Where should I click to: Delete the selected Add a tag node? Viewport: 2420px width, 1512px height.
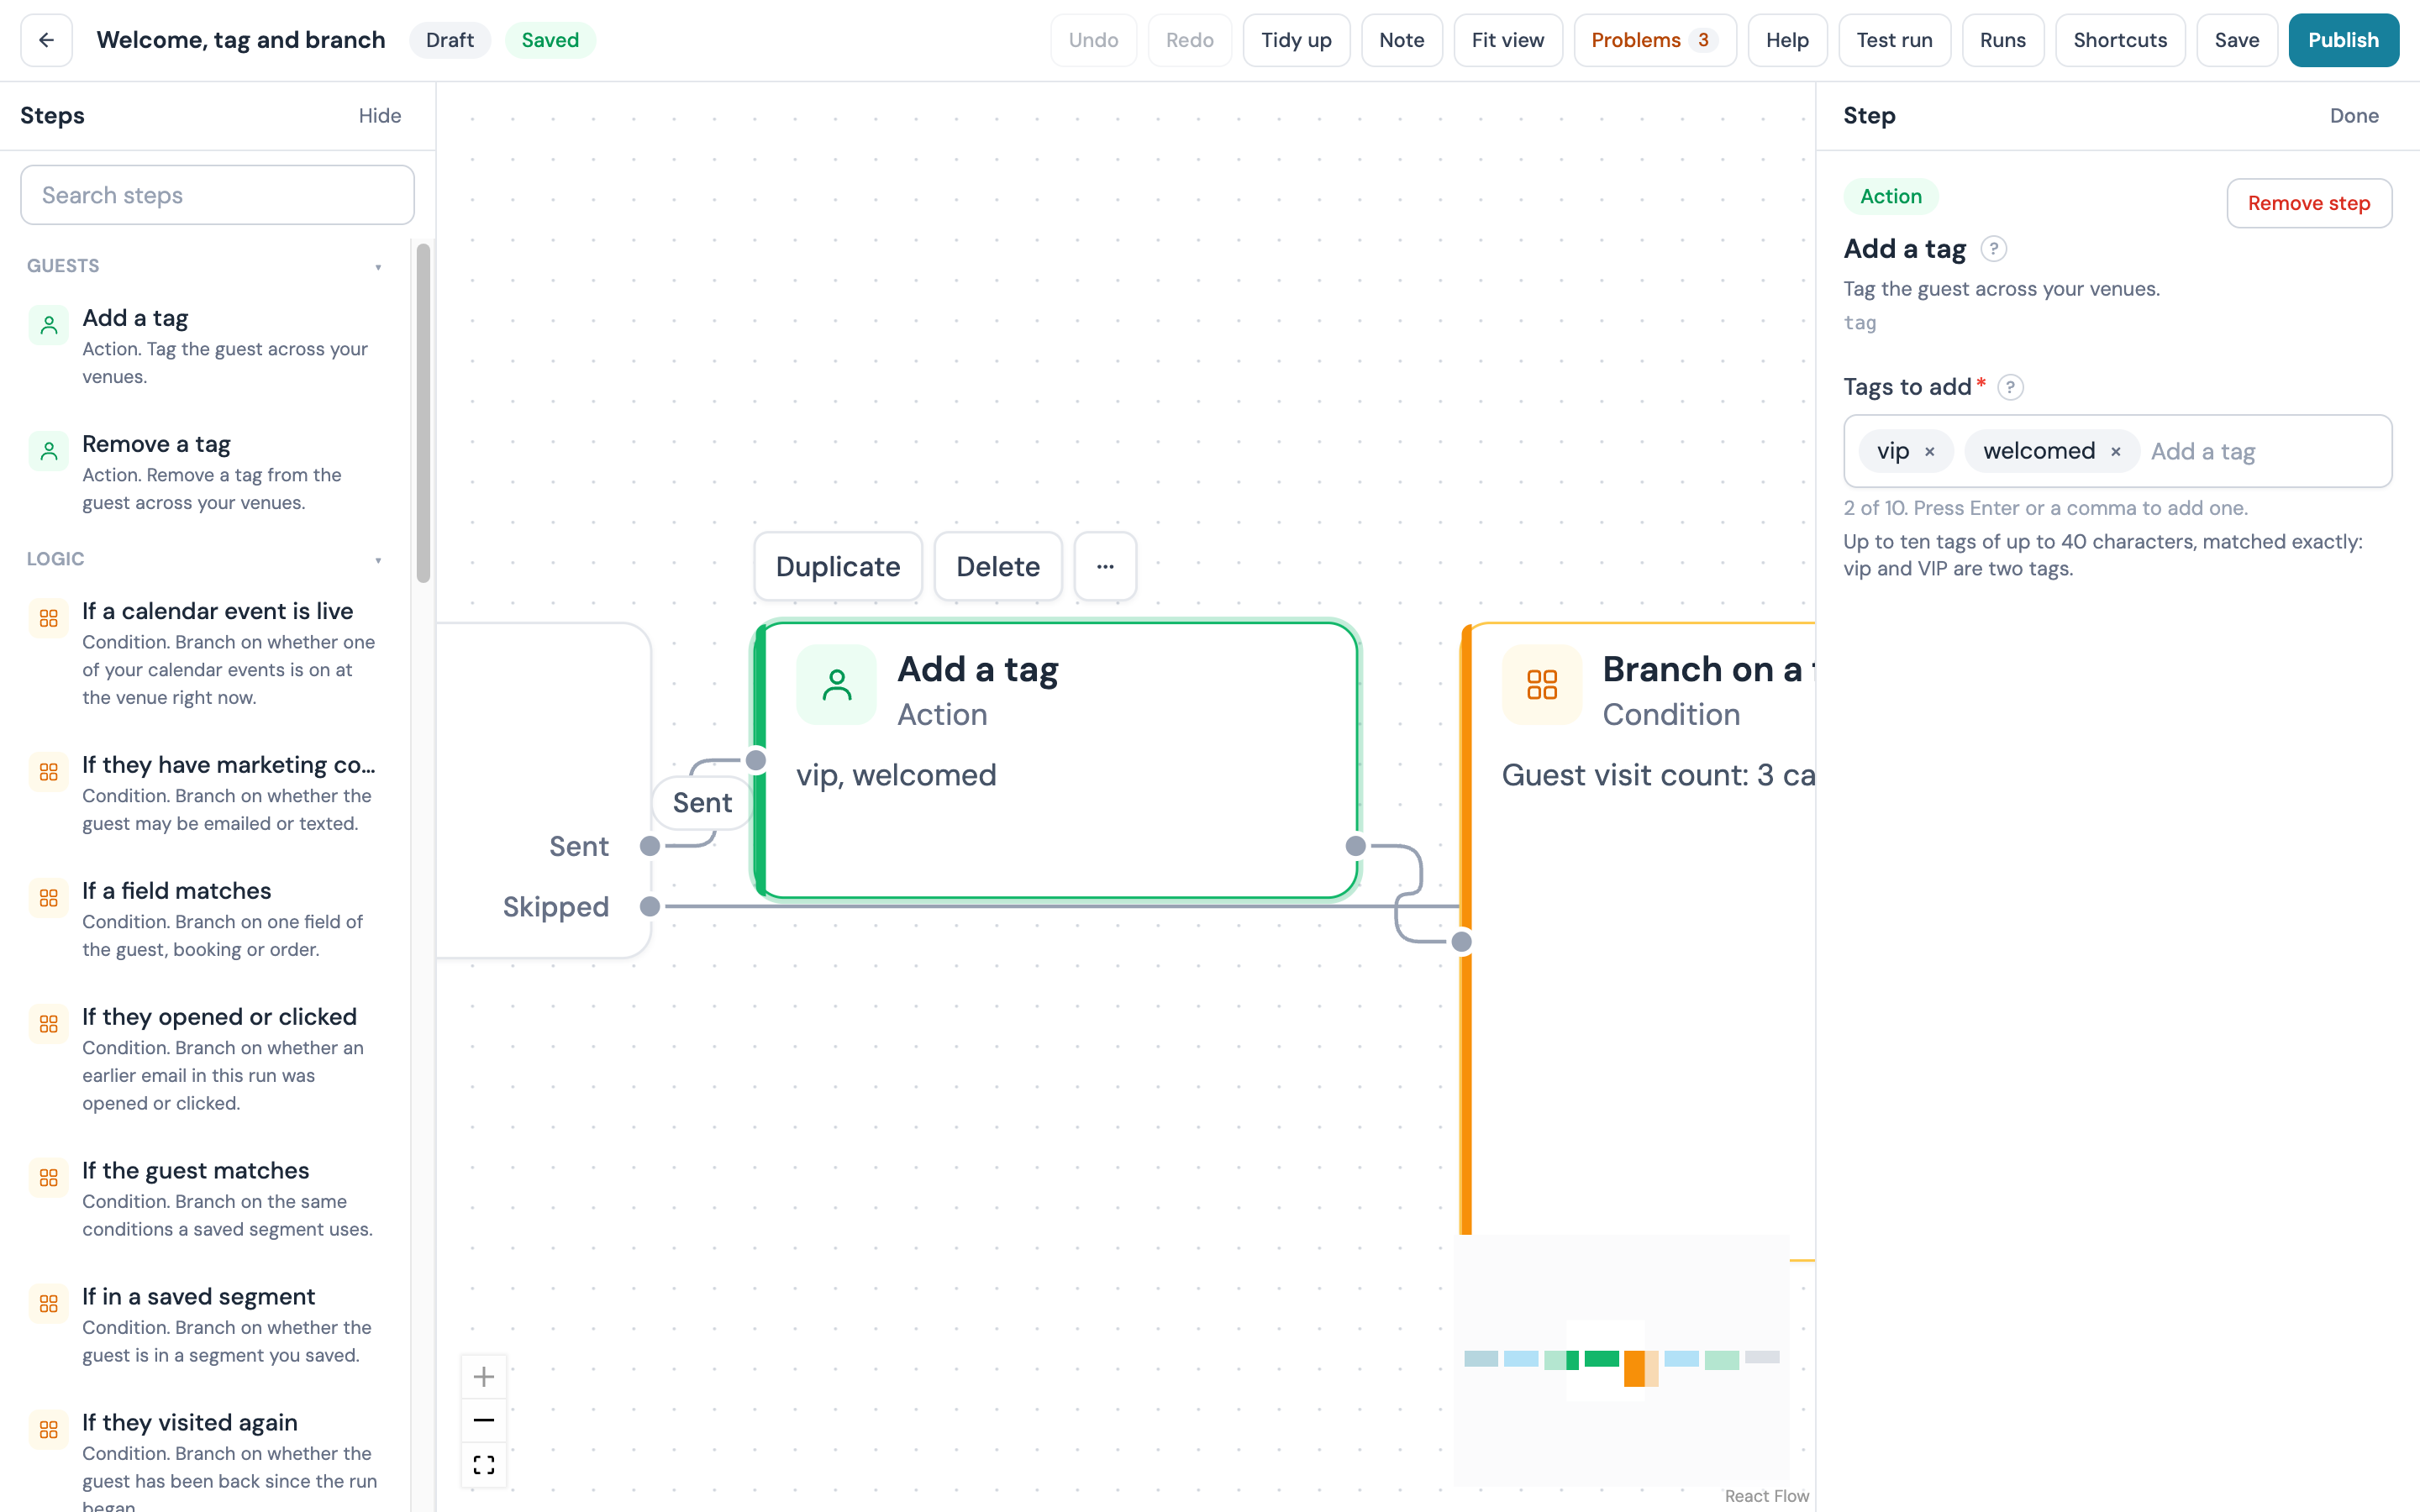(x=998, y=566)
